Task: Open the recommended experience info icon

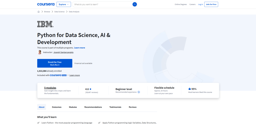Action: click(x=139, y=92)
